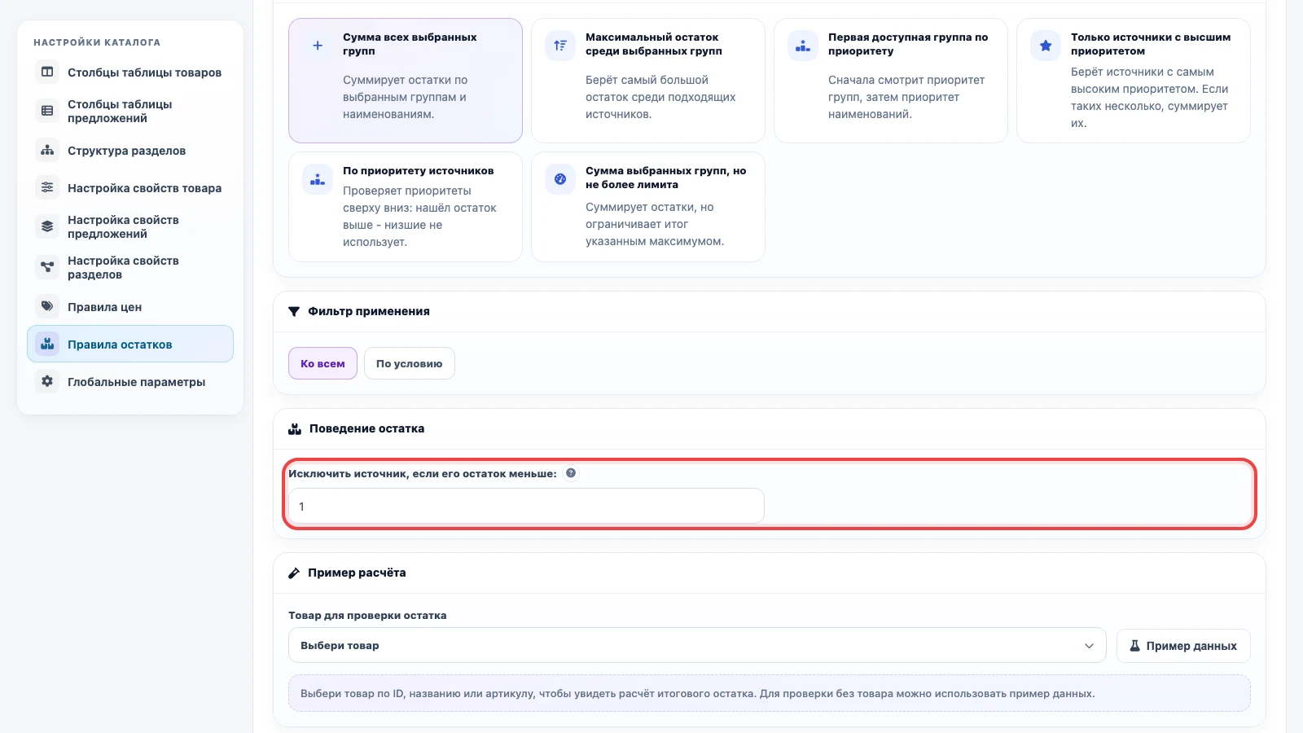Click the Фильтр применения heading
Viewport: 1303px width, 733px height.
coord(369,312)
